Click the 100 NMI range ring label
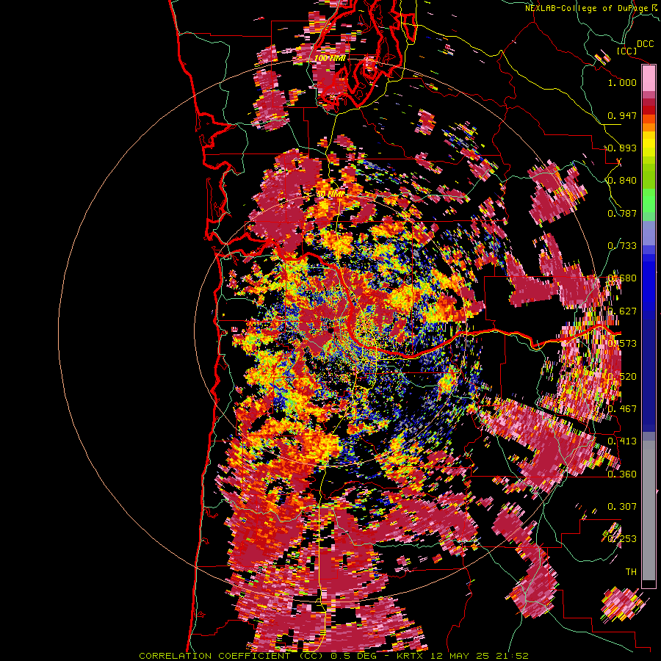 pos(330,58)
